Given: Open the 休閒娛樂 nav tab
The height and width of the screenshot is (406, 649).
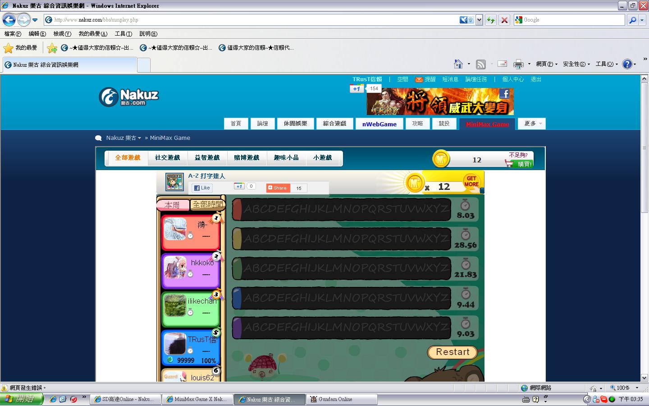Looking at the screenshot, I should pos(296,124).
